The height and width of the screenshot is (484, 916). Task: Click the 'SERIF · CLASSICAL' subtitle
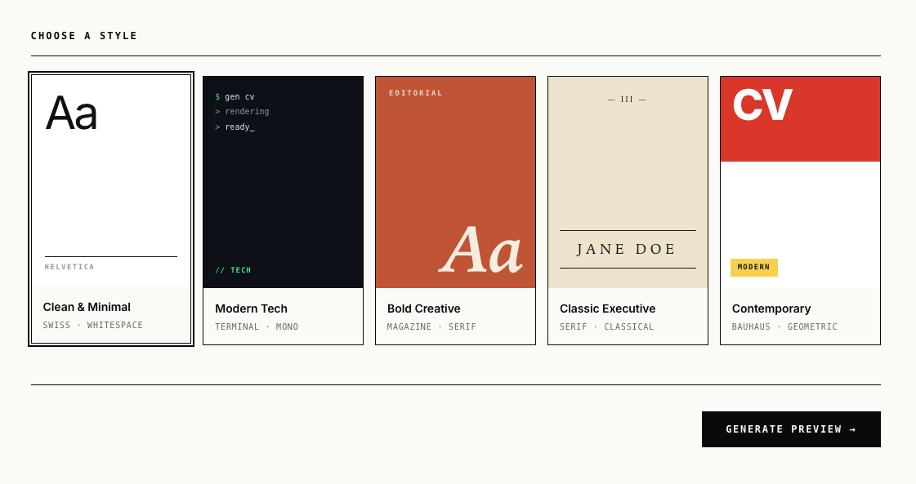pyautogui.click(x=607, y=327)
